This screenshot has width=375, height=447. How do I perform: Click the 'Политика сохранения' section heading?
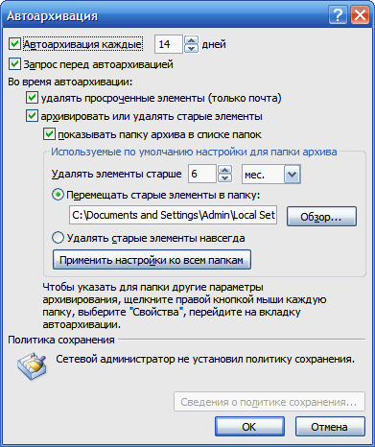coord(61,340)
